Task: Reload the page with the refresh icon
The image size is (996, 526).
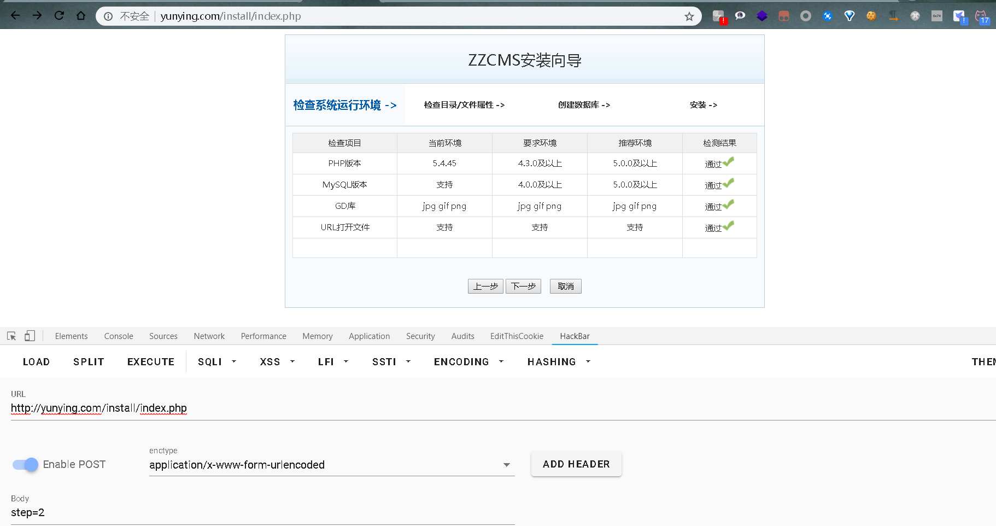Action: 59,16
